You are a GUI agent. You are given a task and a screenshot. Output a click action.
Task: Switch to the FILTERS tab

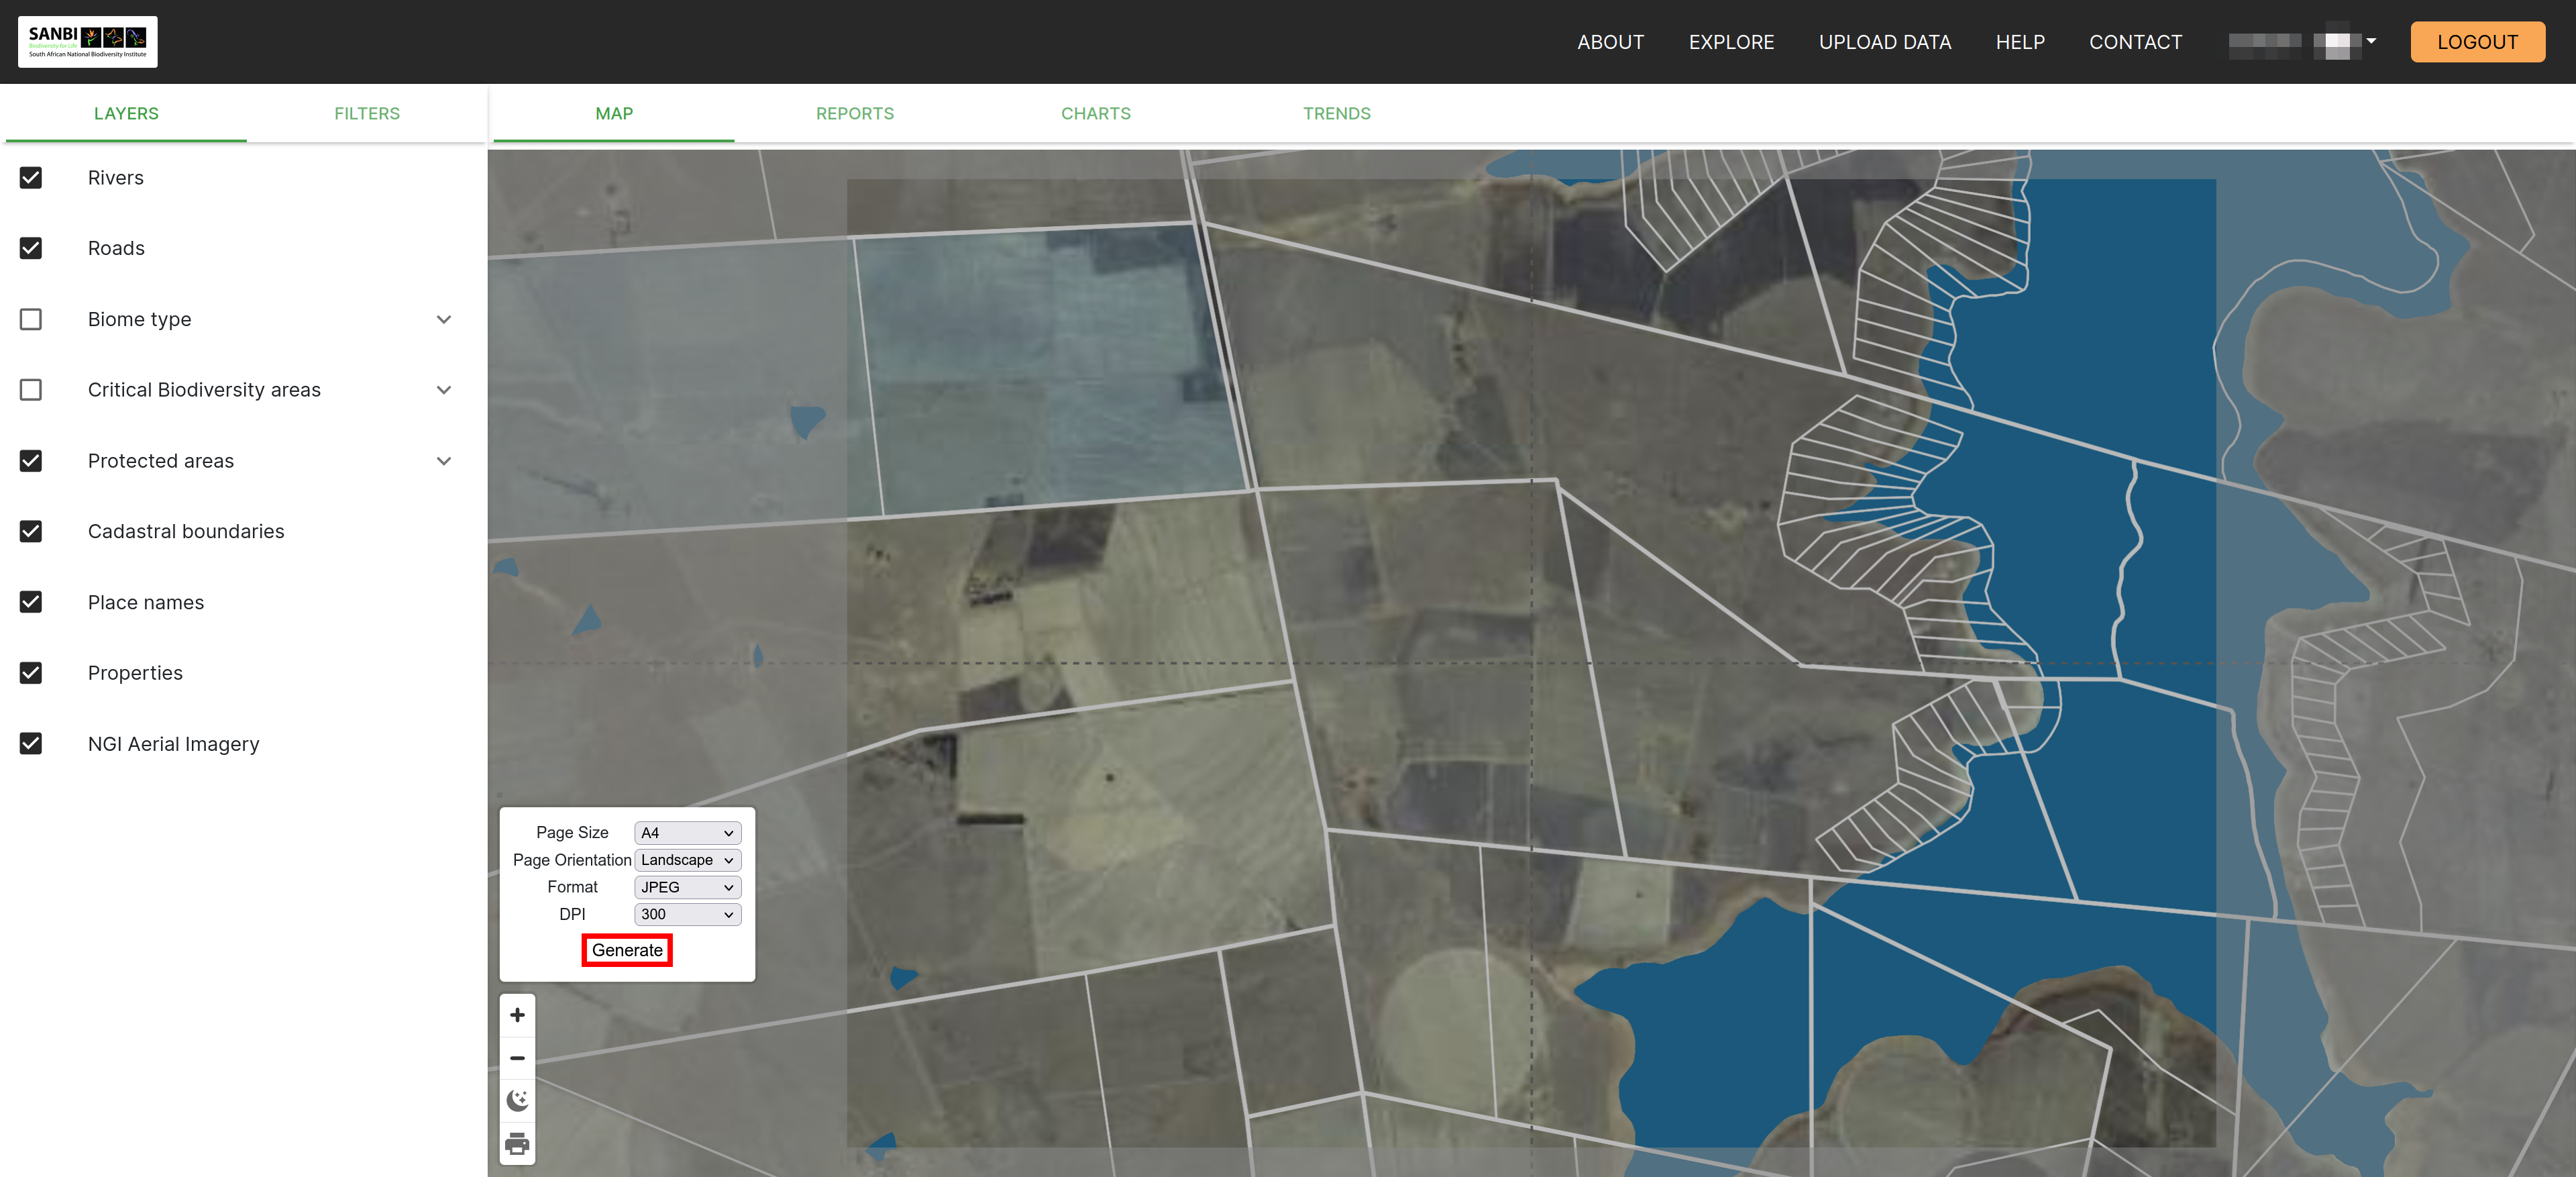click(367, 114)
